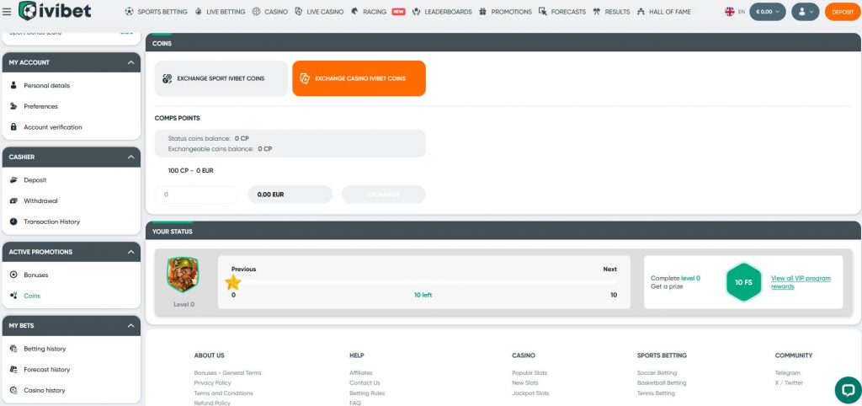Collapse the My Account section

click(130, 62)
